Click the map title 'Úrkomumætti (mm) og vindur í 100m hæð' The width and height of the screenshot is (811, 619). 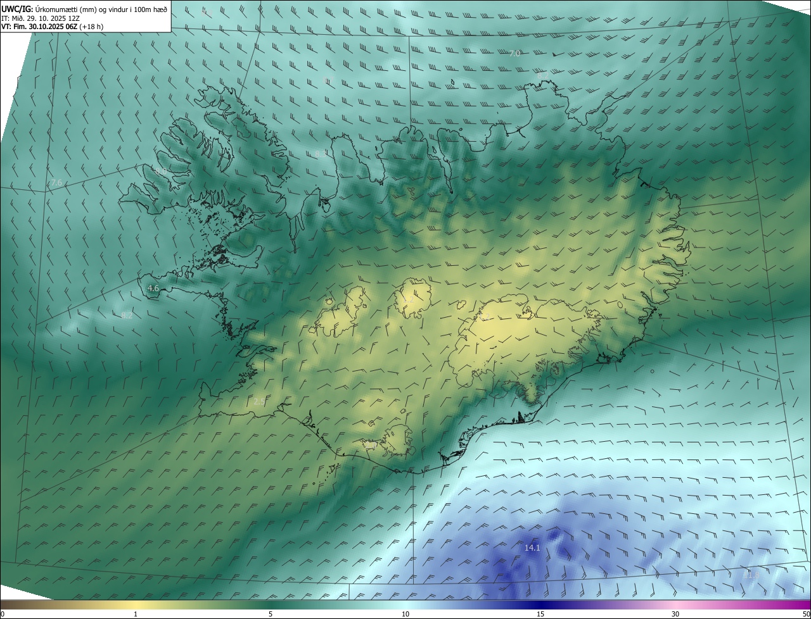101,9
